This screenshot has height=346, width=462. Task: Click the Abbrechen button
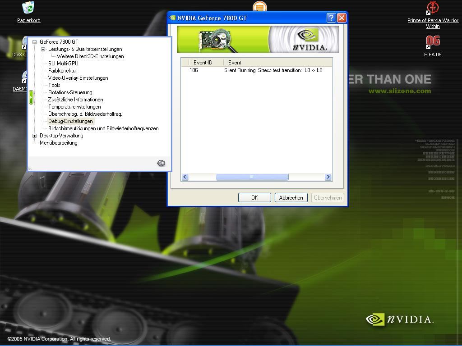coord(291,198)
